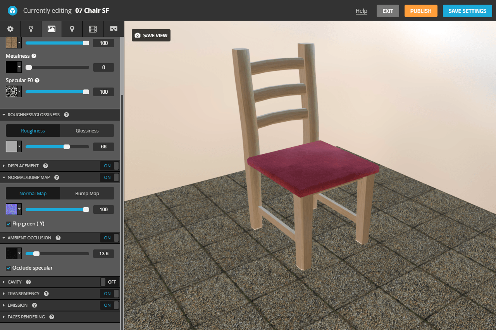
Task: Expand the Displacement section
Action: (x=23, y=166)
